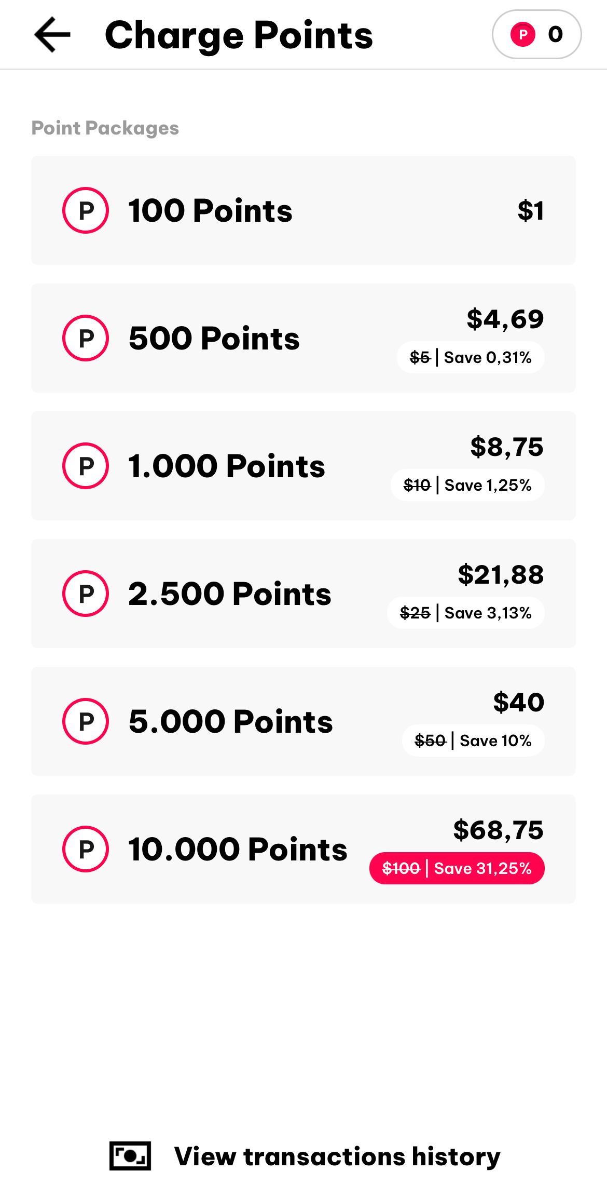Tap the red Save 31,25% badge
Viewport: 607px width, 1198px height.
(x=457, y=868)
